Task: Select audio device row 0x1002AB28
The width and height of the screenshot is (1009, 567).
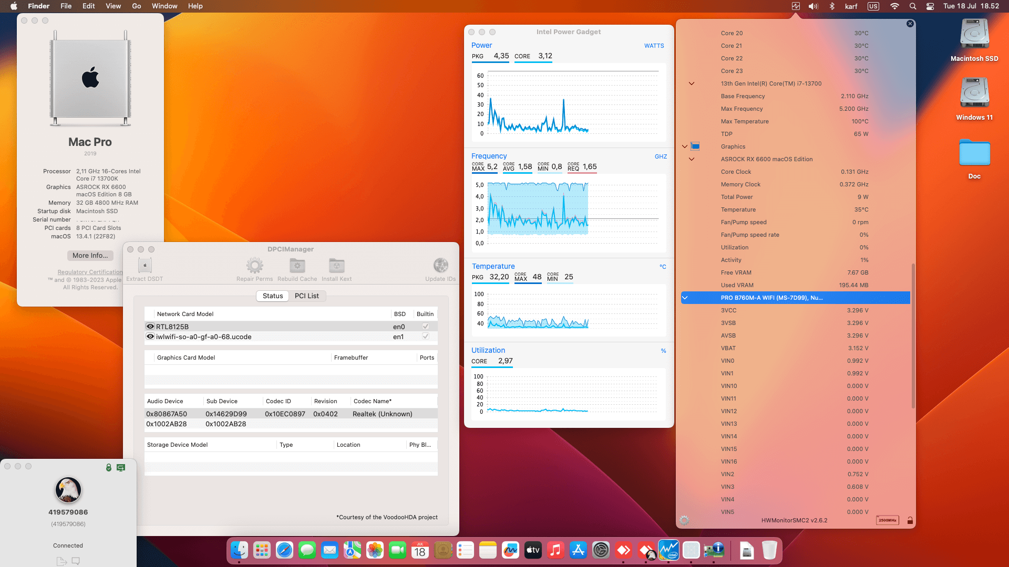Action: point(291,424)
